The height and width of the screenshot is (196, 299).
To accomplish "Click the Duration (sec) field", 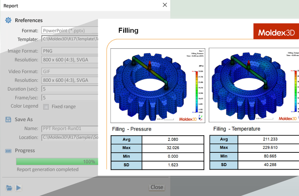I will 70,89.
